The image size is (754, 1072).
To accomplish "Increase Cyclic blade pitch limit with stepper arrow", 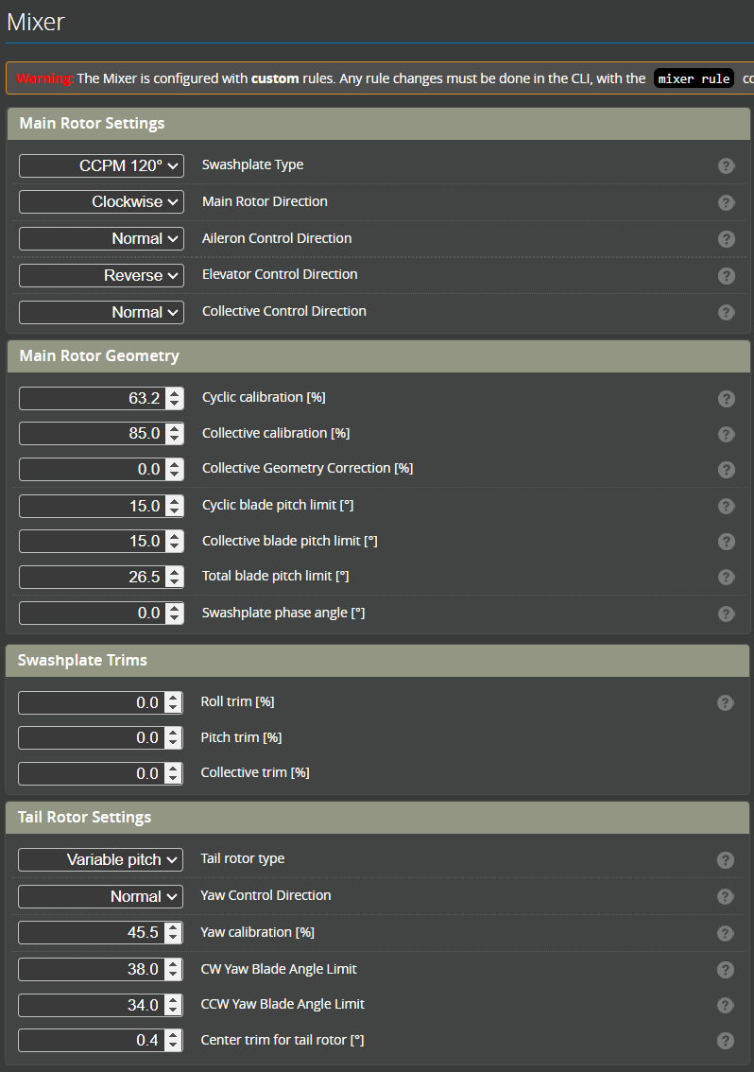I will point(176,501).
